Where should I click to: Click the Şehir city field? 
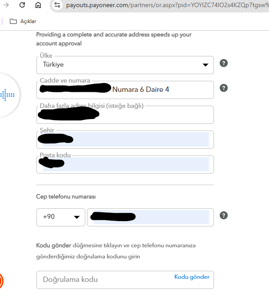125,139
